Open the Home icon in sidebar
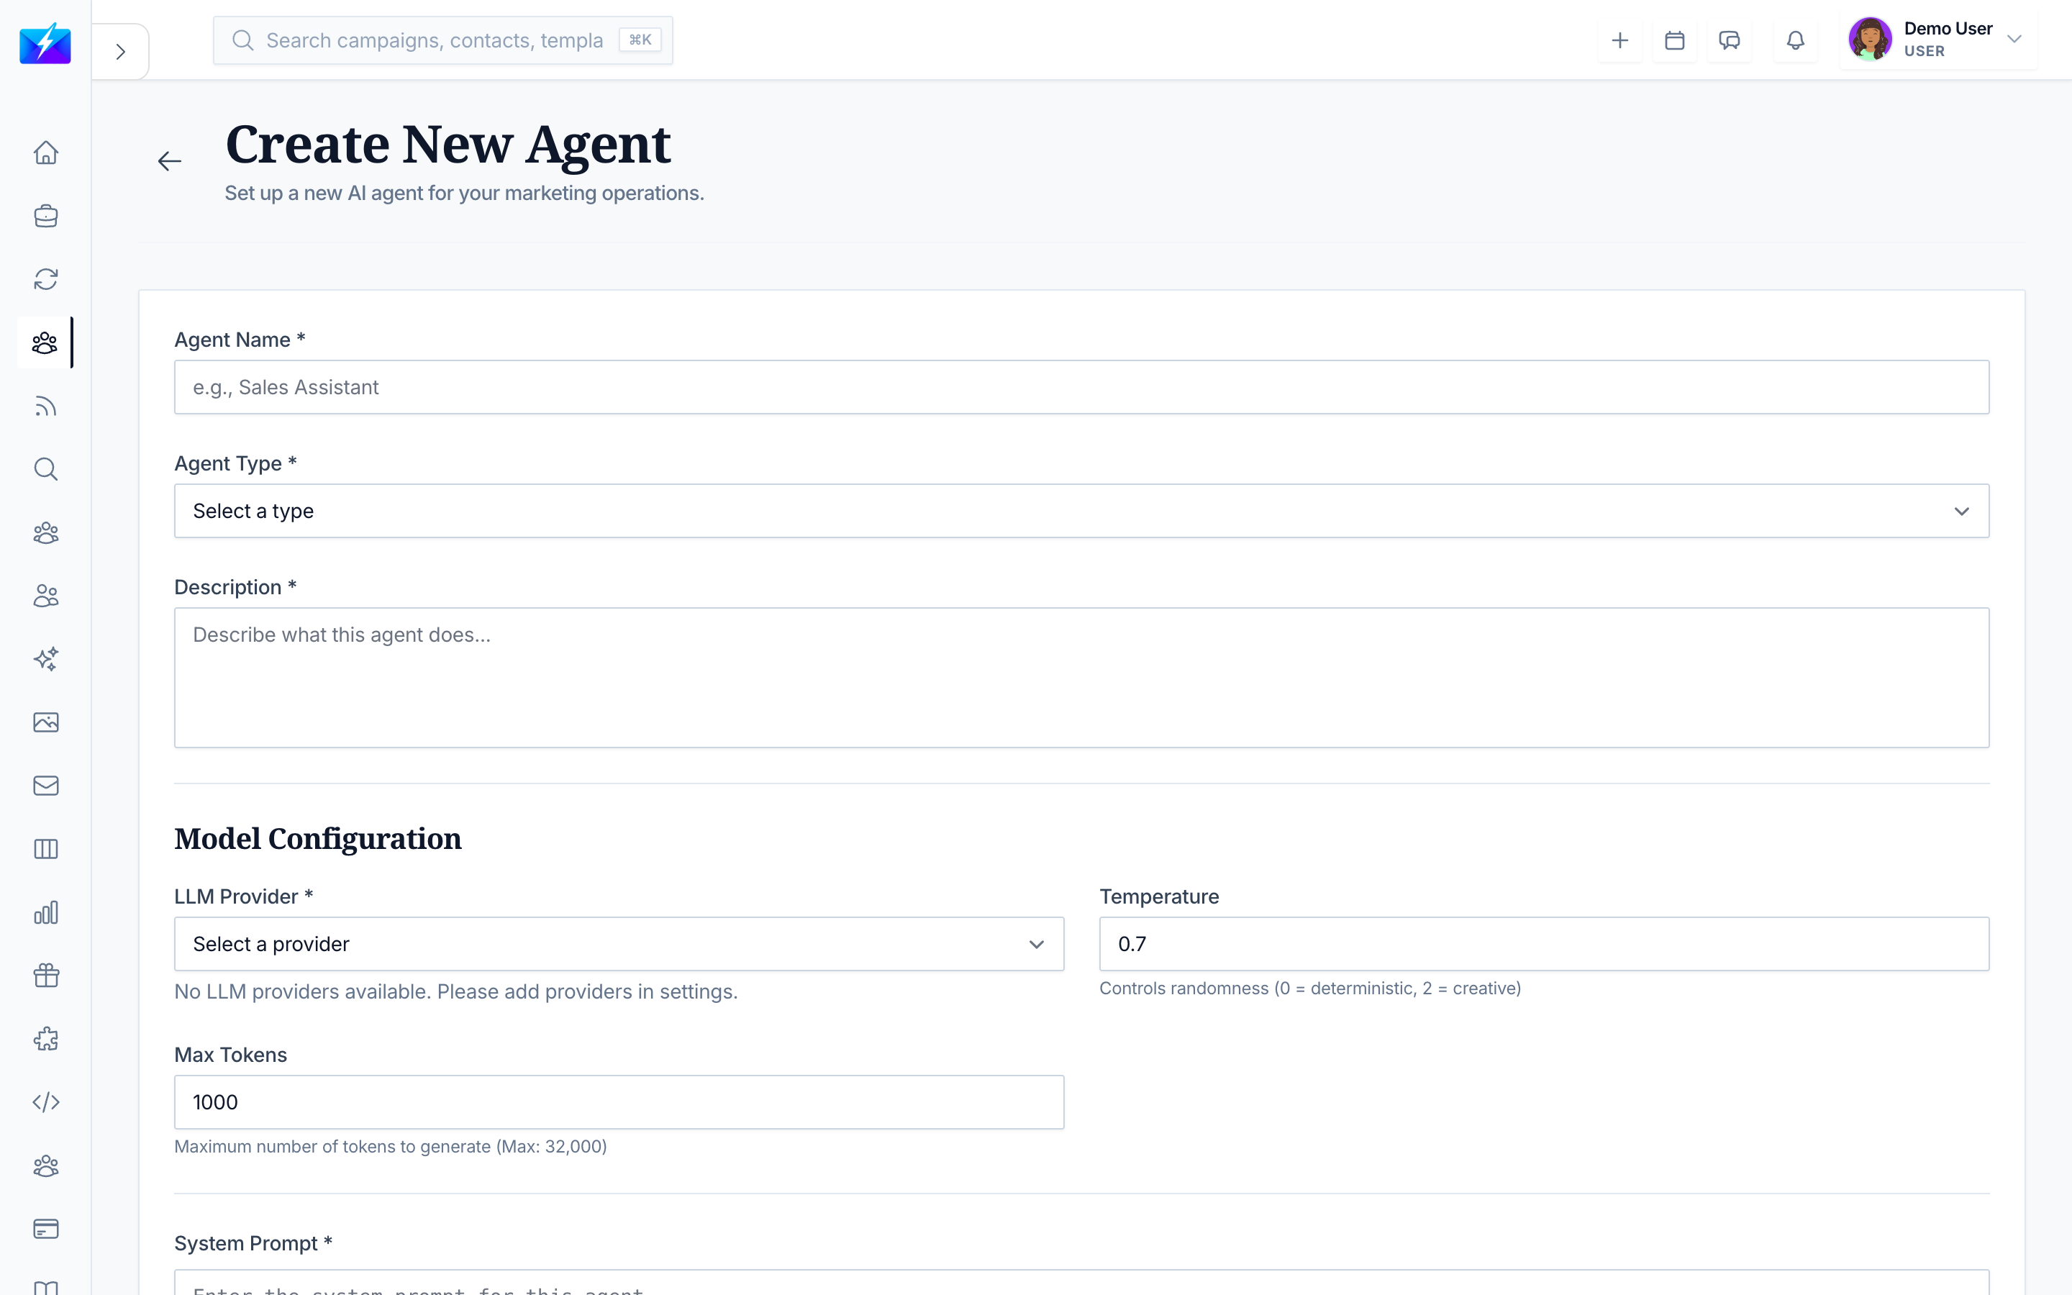Screen dimensions: 2072x1295 [45, 153]
